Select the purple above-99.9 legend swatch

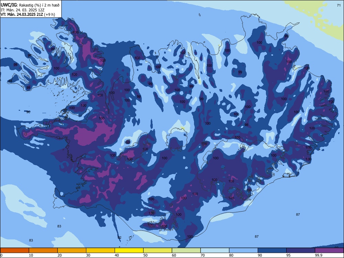click(329, 250)
